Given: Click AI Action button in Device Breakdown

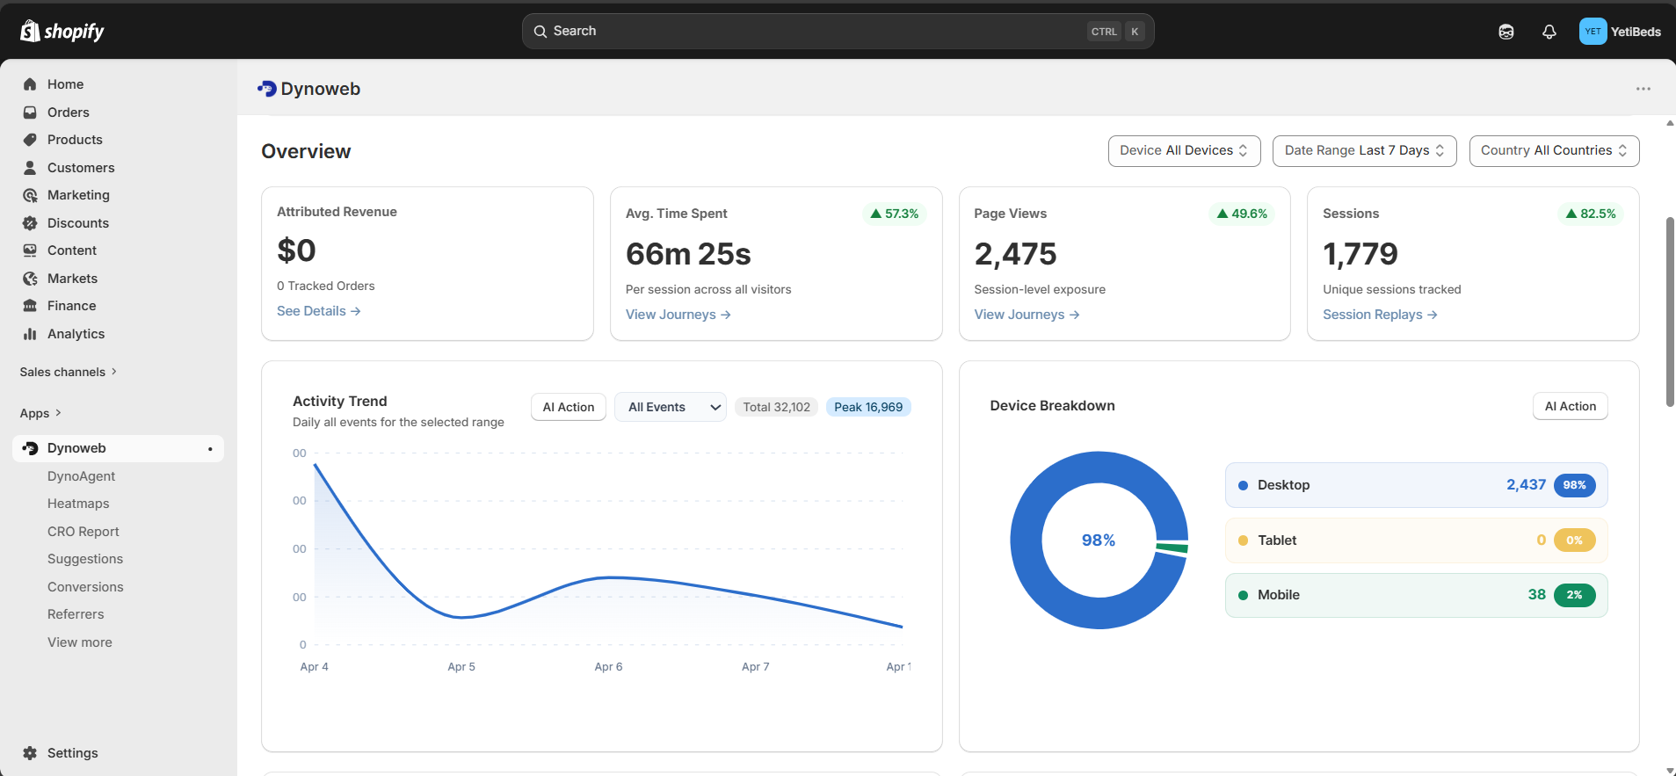Looking at the screenshot, I should 1570,406.
